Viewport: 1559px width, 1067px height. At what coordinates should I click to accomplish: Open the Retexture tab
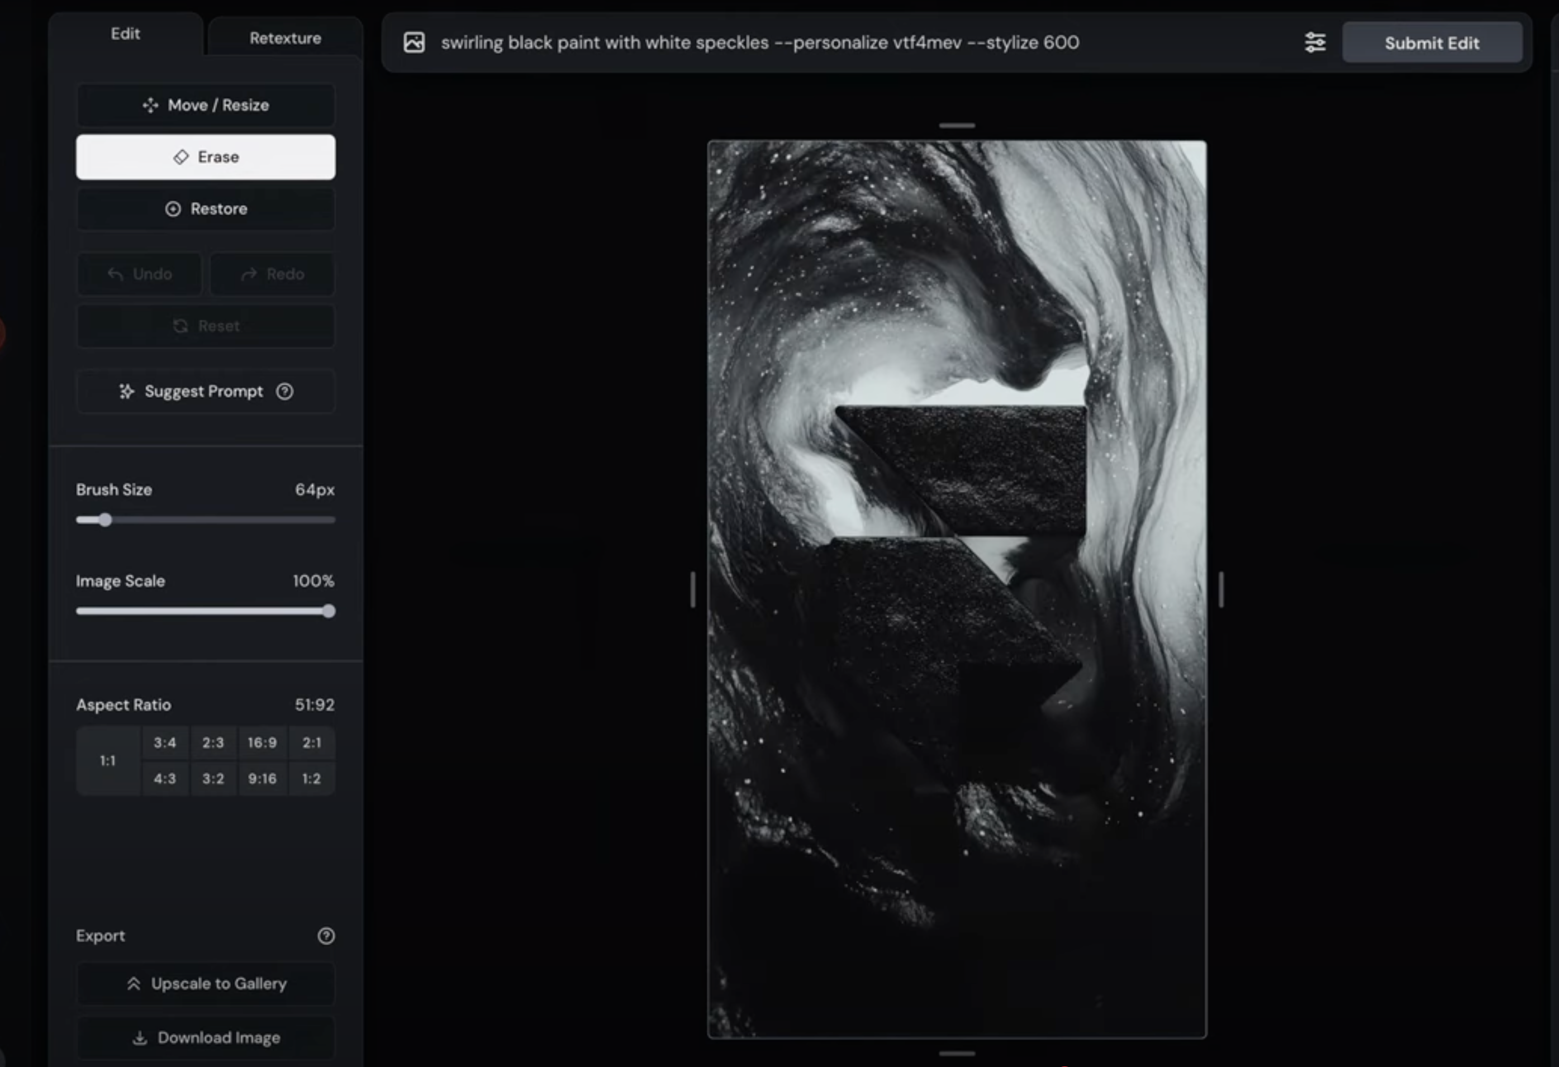tap(285, 38)
